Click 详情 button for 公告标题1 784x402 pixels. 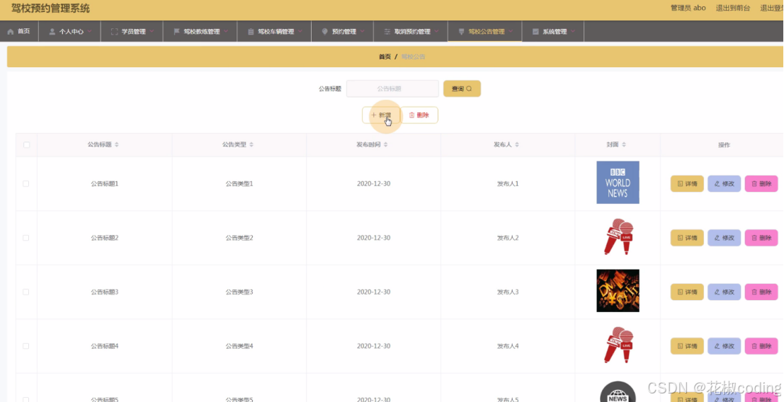pos(687,184)
